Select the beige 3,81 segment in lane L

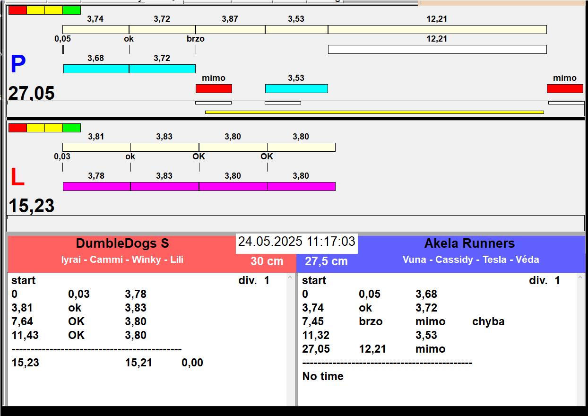(97, 147)
